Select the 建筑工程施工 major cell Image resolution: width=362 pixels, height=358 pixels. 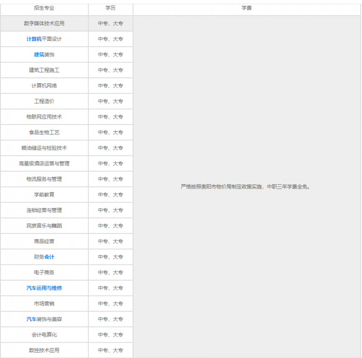(44, 70)
